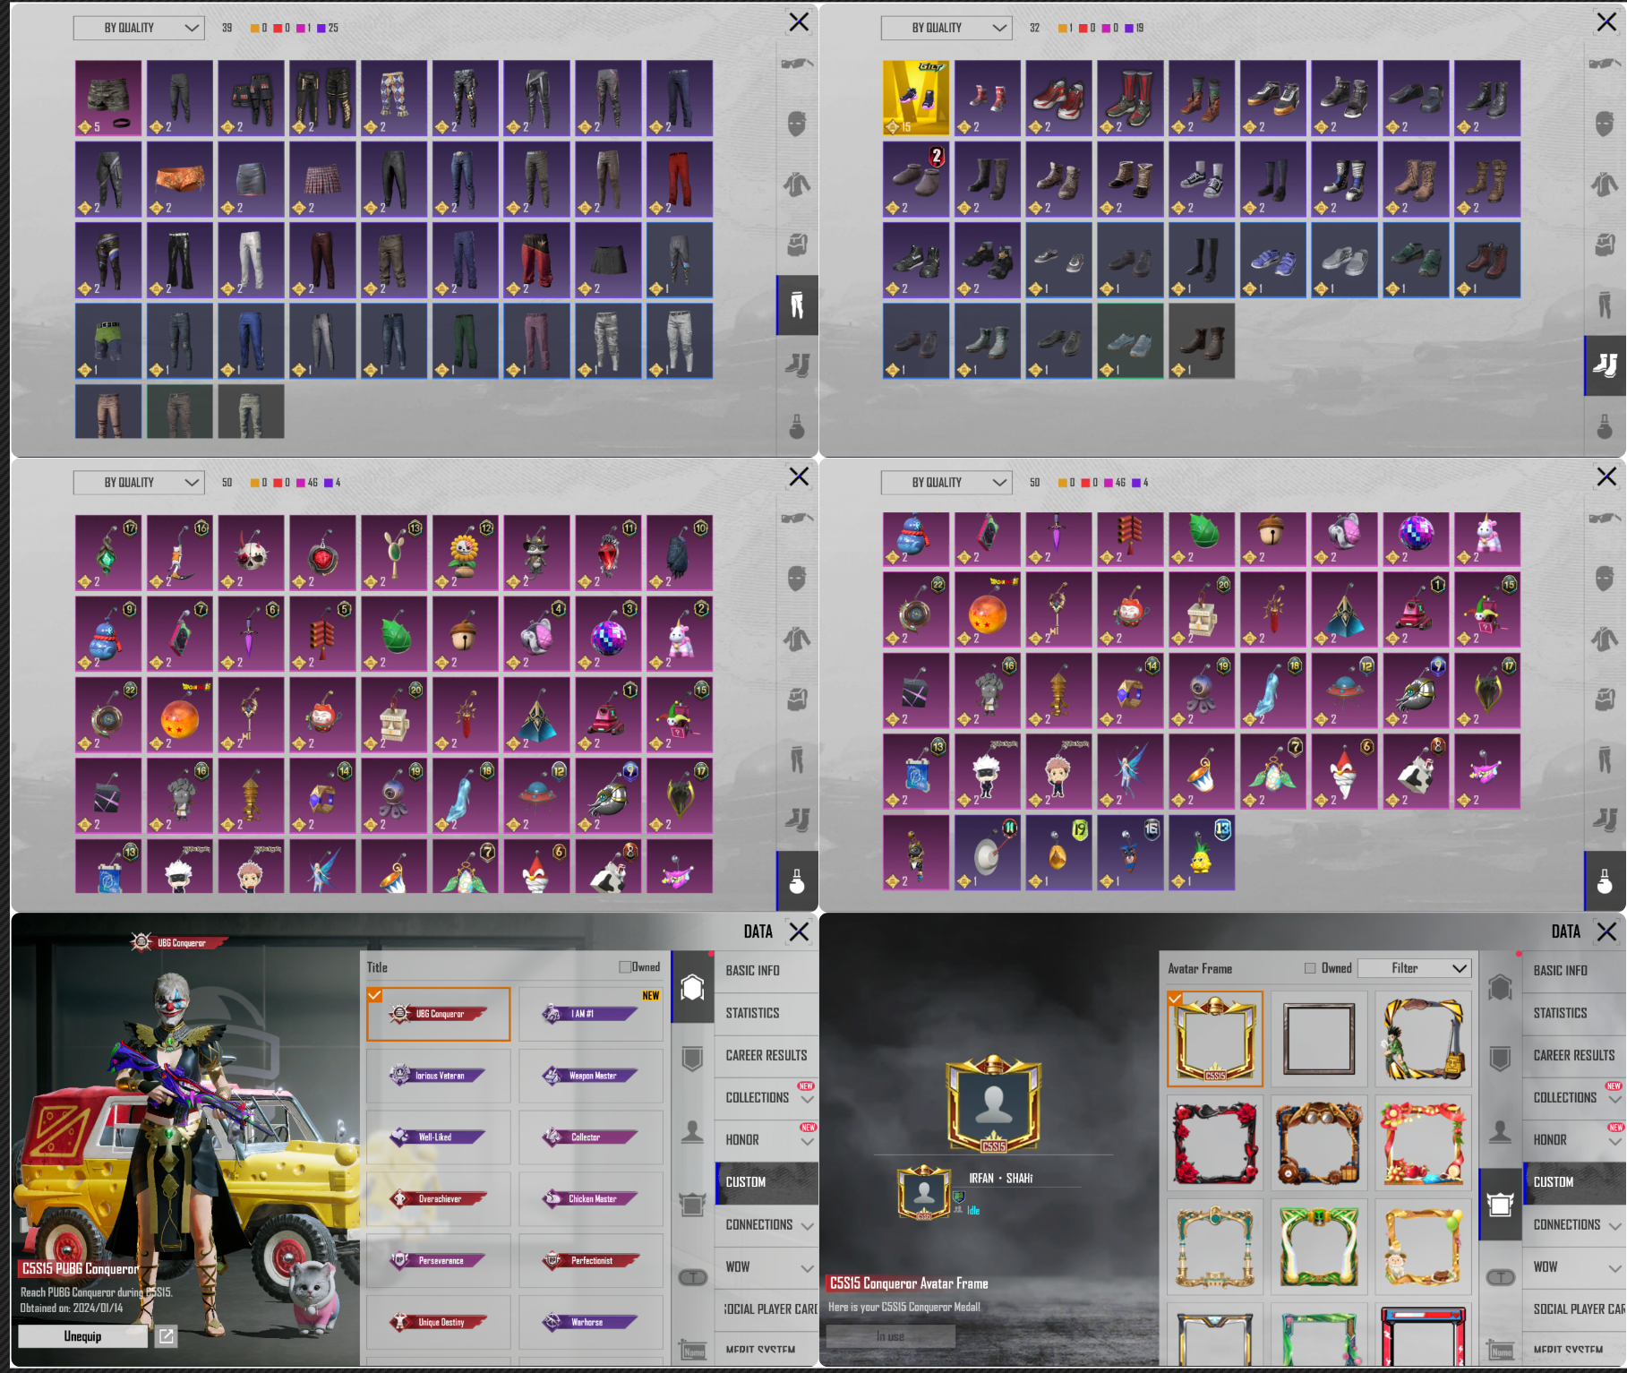Select CUSTOM in the Avatar Frame panel

point(1575,1182)
